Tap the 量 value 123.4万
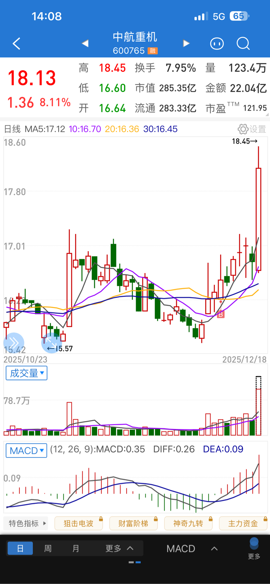270x584 pixels. (247, 68)
